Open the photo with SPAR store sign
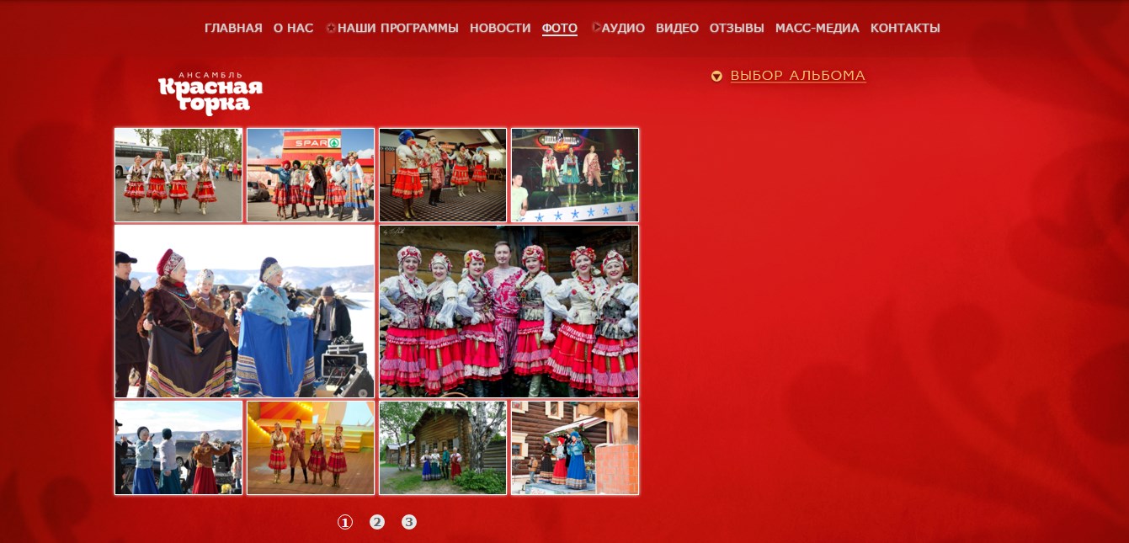Image resolution: width=1129 pixels, height=543 pixels. pyautogui.click(x=311, y=175)
